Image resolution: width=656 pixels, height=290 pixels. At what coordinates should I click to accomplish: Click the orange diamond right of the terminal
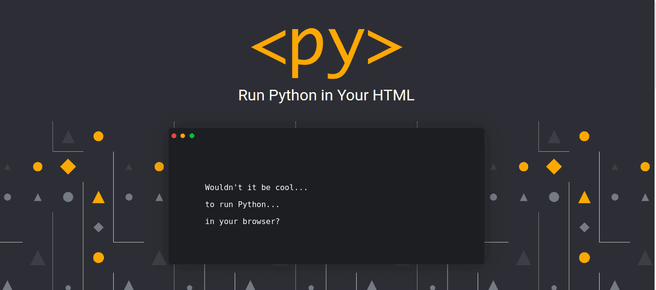[x=554, y=166]
